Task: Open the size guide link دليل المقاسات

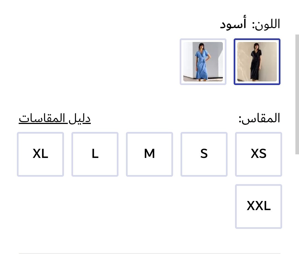Action: click(x=55, y=118)
